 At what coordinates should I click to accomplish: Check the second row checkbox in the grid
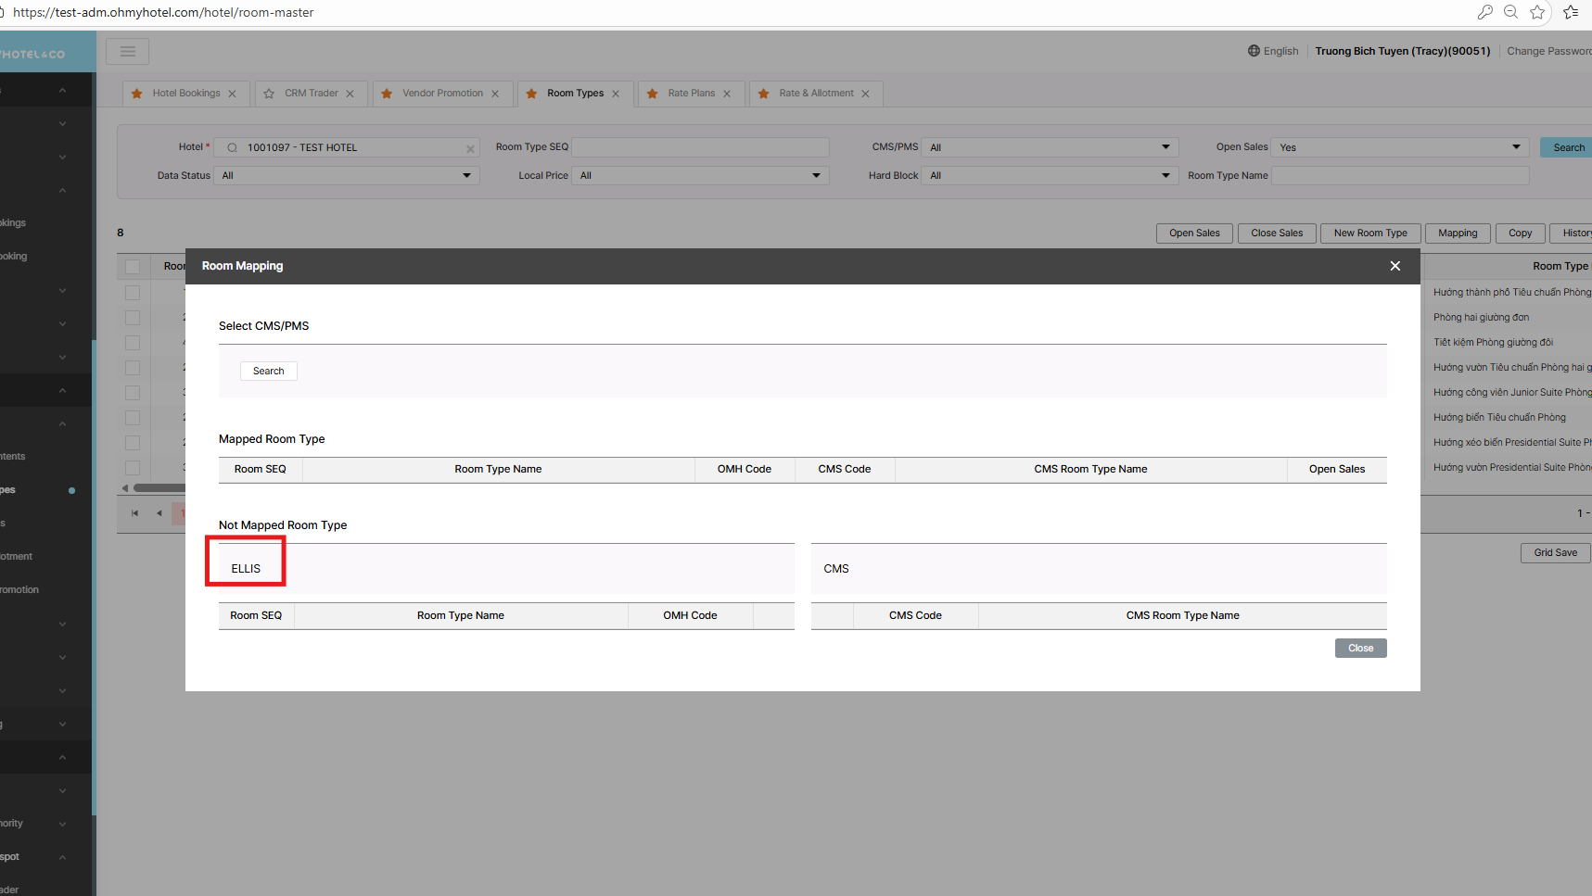[x=133, y=318]
